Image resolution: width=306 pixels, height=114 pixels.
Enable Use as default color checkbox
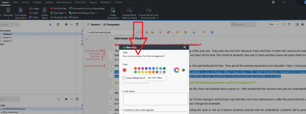click(x=124, y=78)
